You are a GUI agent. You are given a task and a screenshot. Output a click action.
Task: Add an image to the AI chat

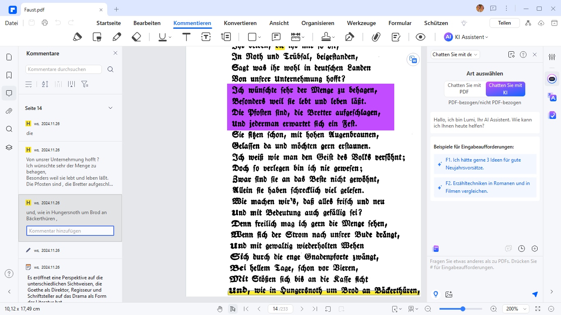449,294
